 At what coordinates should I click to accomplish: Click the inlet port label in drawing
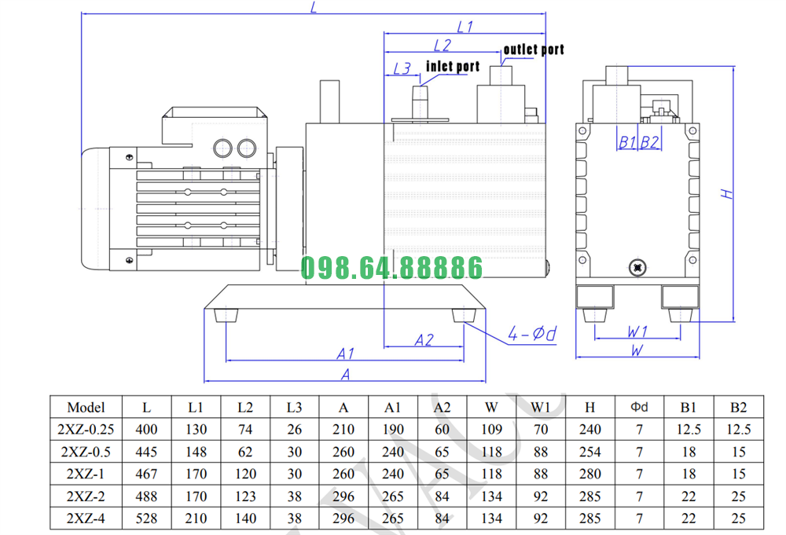point(453,66)
